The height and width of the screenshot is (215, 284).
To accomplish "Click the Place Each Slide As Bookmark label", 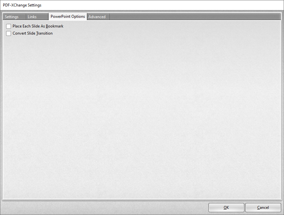I will click(x=38, y=26).
